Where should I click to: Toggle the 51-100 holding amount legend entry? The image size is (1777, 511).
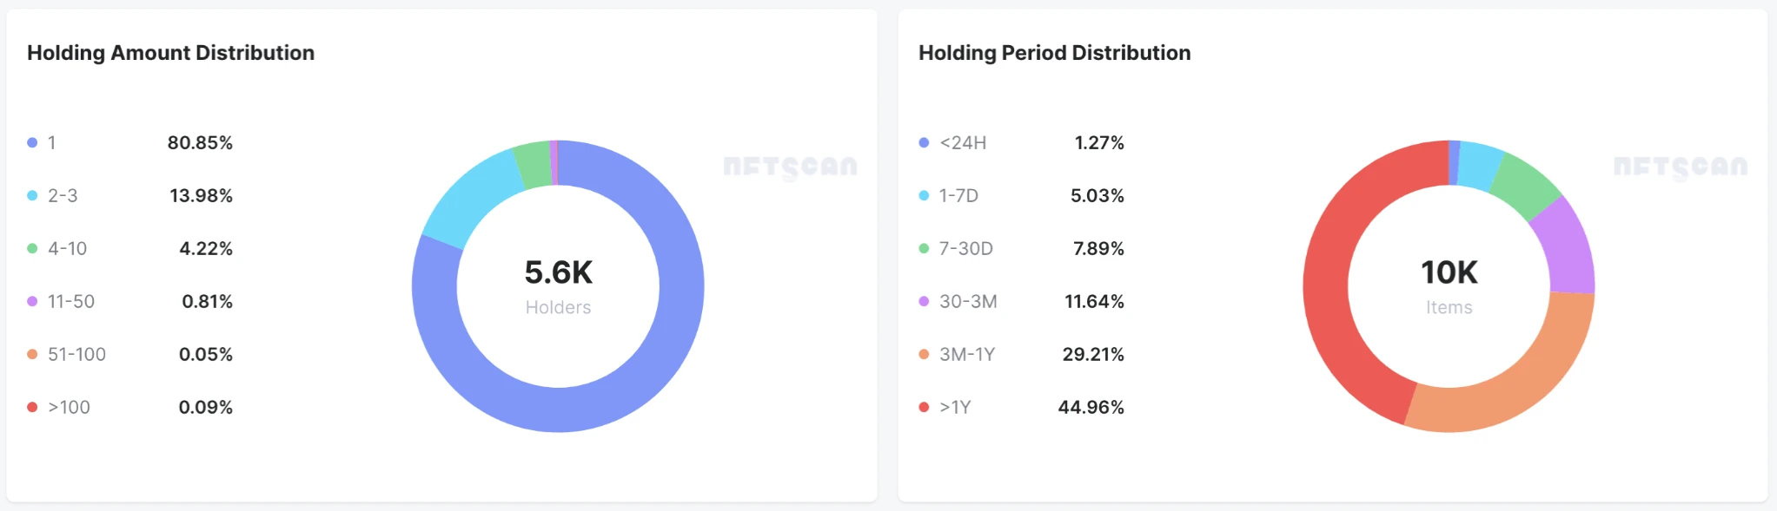[76, 354]
